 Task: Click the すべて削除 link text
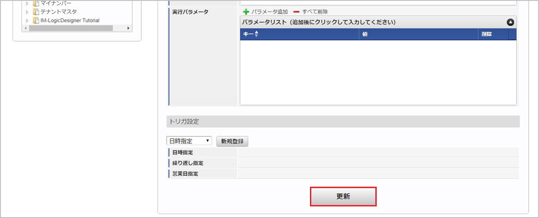tap(315, 12)
